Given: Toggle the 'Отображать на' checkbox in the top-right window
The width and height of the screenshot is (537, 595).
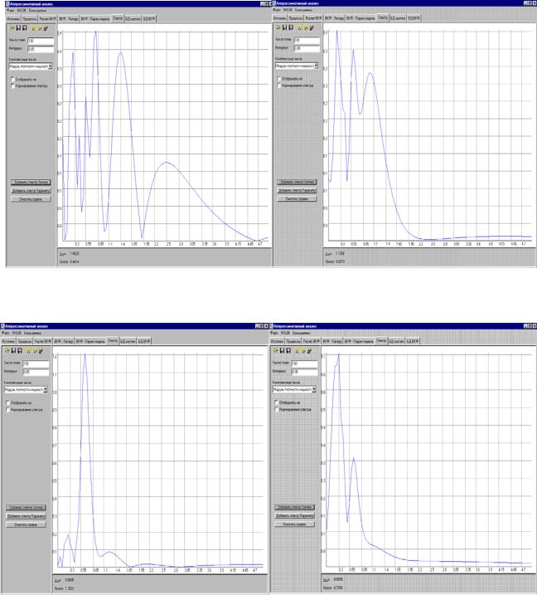Looking at the screenshot, I should coord(279,79).
